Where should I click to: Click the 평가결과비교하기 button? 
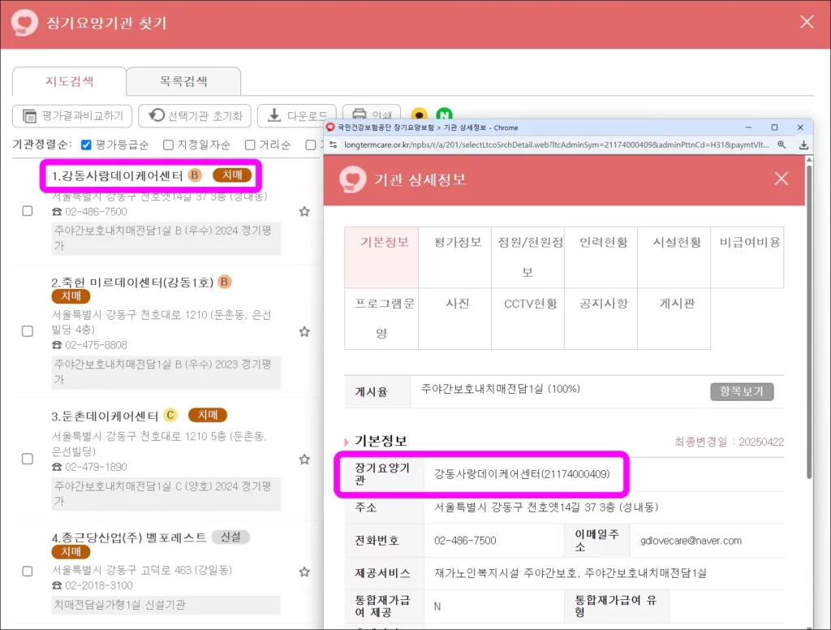click(x=72, y=115)
